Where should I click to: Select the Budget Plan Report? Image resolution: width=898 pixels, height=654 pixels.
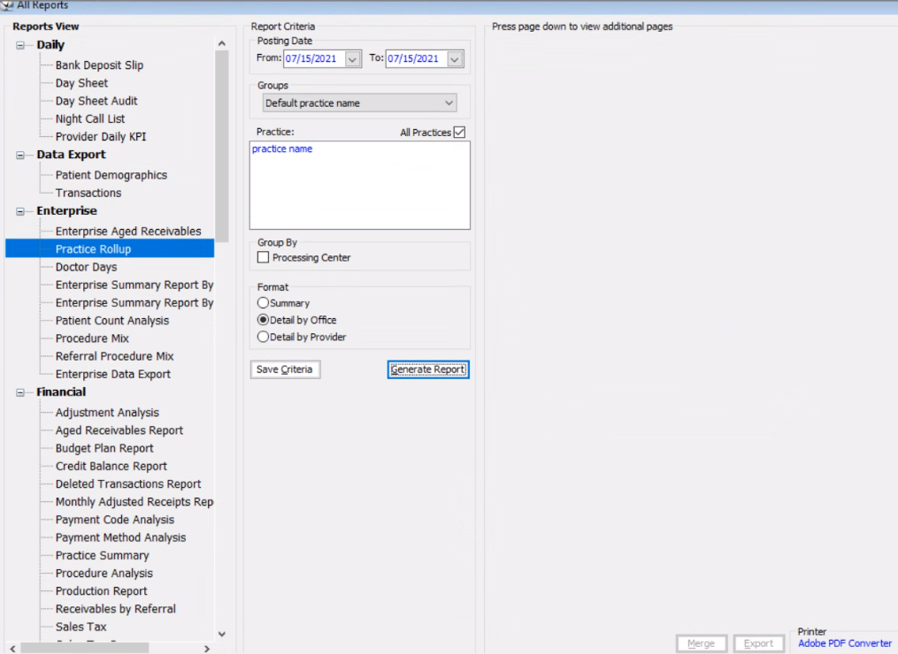[104, 449]
